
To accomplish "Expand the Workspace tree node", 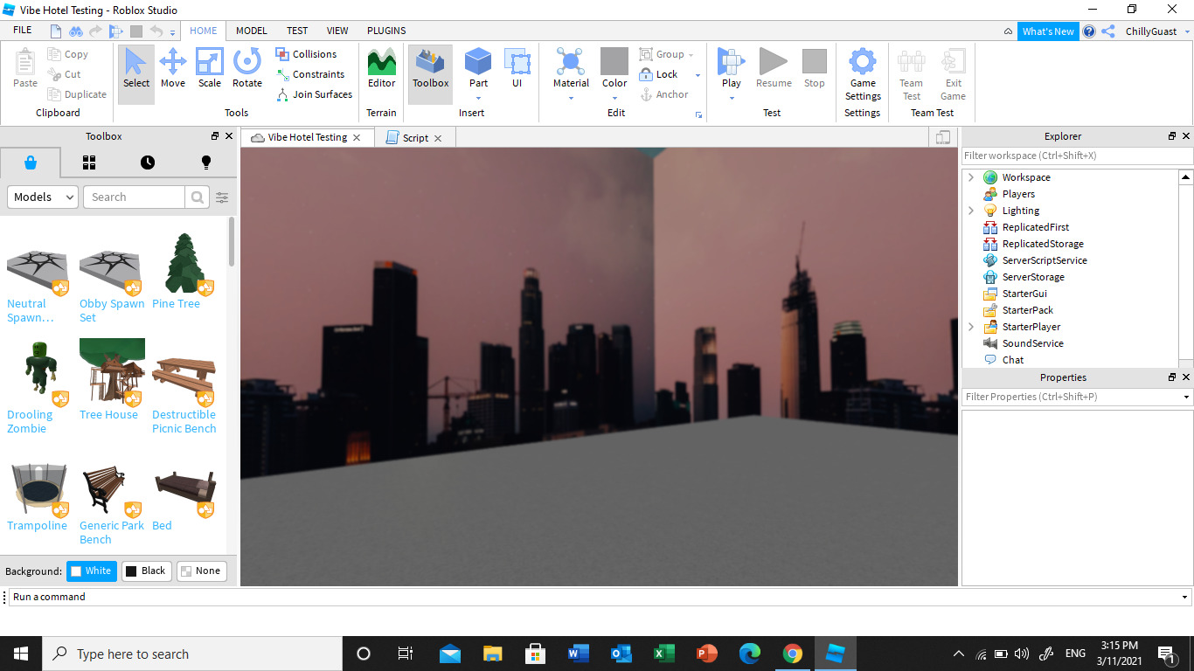I will 970,177.
